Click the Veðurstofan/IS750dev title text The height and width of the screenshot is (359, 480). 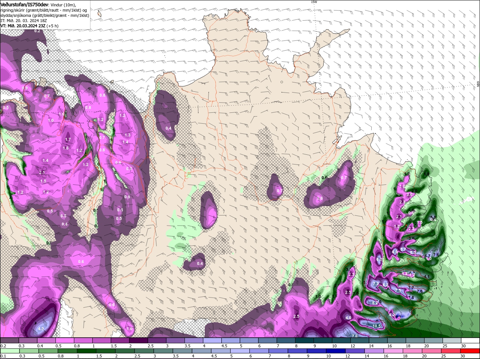tap(24, 4)
